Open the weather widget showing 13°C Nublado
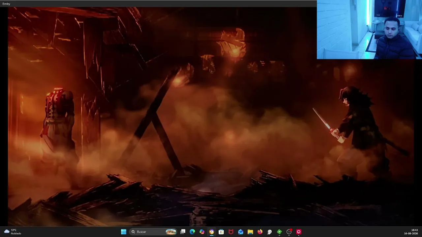422x237 pixels. (13, 232)
